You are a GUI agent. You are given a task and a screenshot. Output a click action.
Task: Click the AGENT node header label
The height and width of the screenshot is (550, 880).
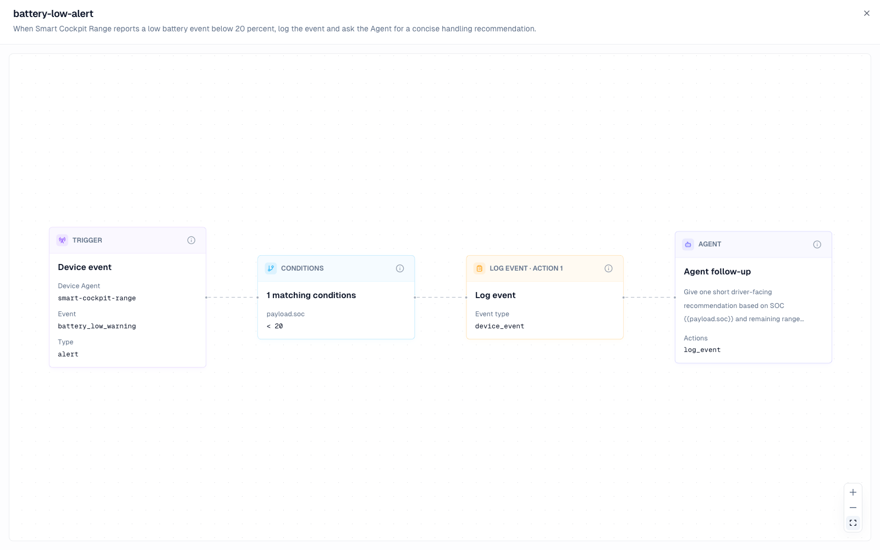coord(710,244)
